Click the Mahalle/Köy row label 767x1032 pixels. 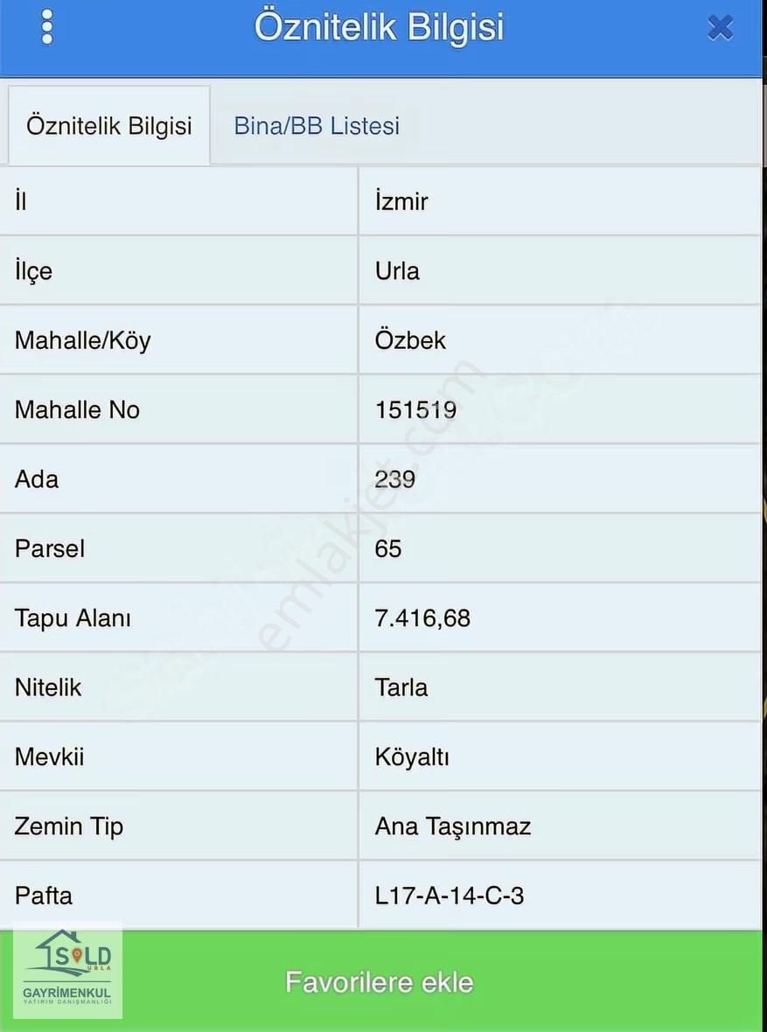pos(83,340)
